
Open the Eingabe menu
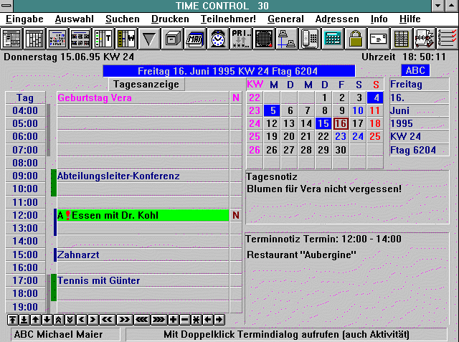click(24, 19)
